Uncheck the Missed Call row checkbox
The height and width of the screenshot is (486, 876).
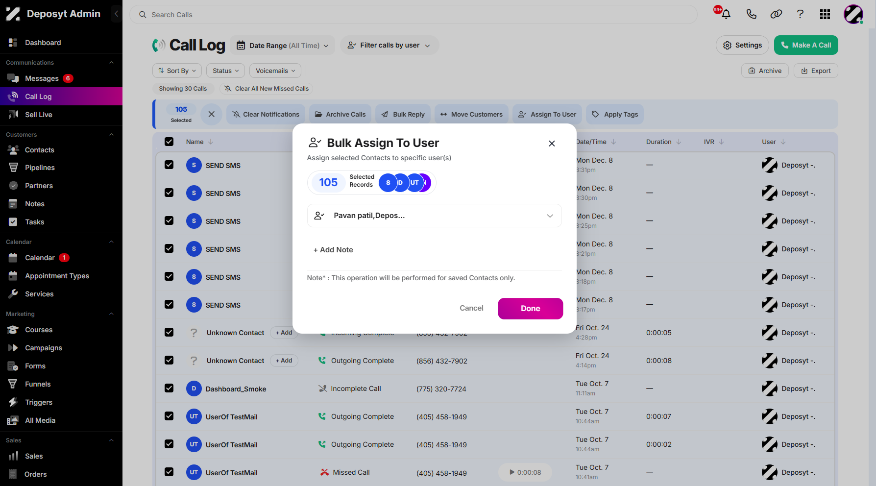169,472
